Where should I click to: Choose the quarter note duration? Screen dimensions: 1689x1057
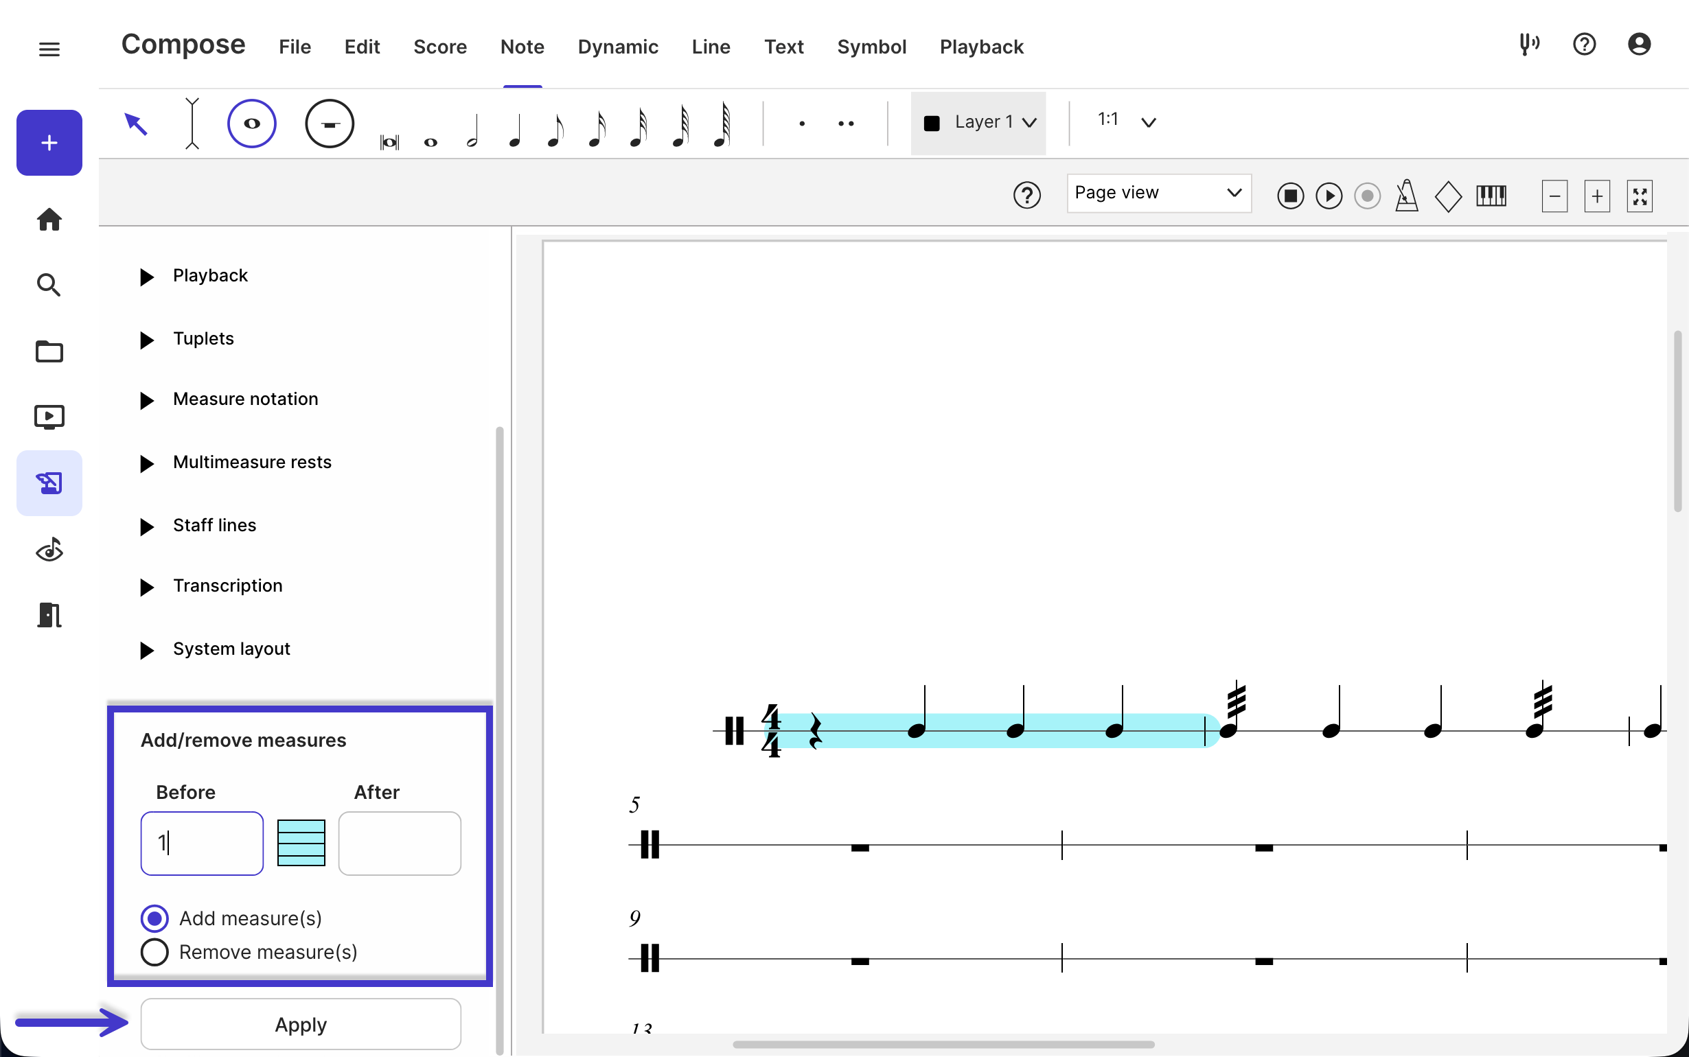tap(515, 130)
